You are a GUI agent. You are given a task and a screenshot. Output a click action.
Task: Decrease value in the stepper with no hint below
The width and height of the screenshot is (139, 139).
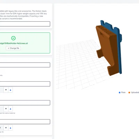6,90
